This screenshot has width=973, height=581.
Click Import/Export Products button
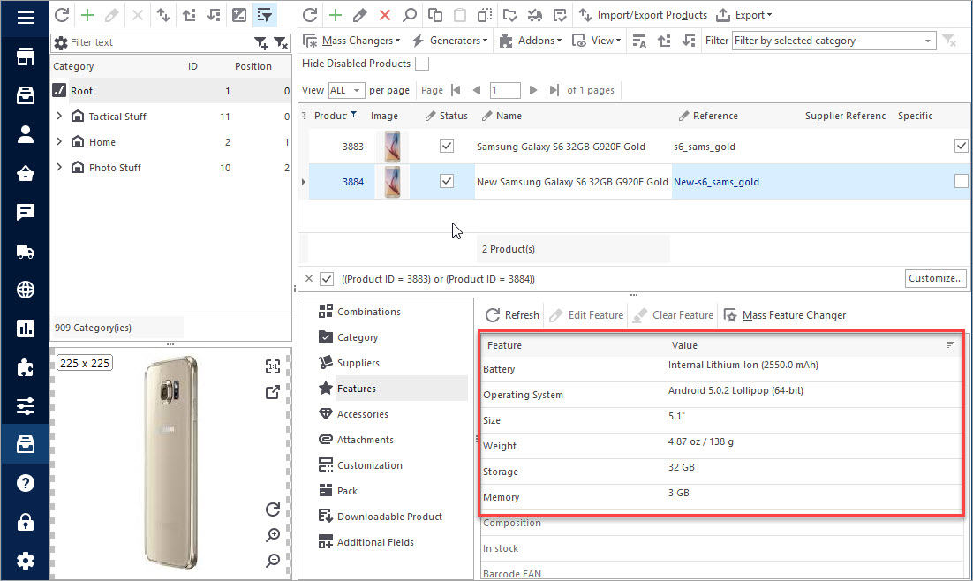click(643, 15)
